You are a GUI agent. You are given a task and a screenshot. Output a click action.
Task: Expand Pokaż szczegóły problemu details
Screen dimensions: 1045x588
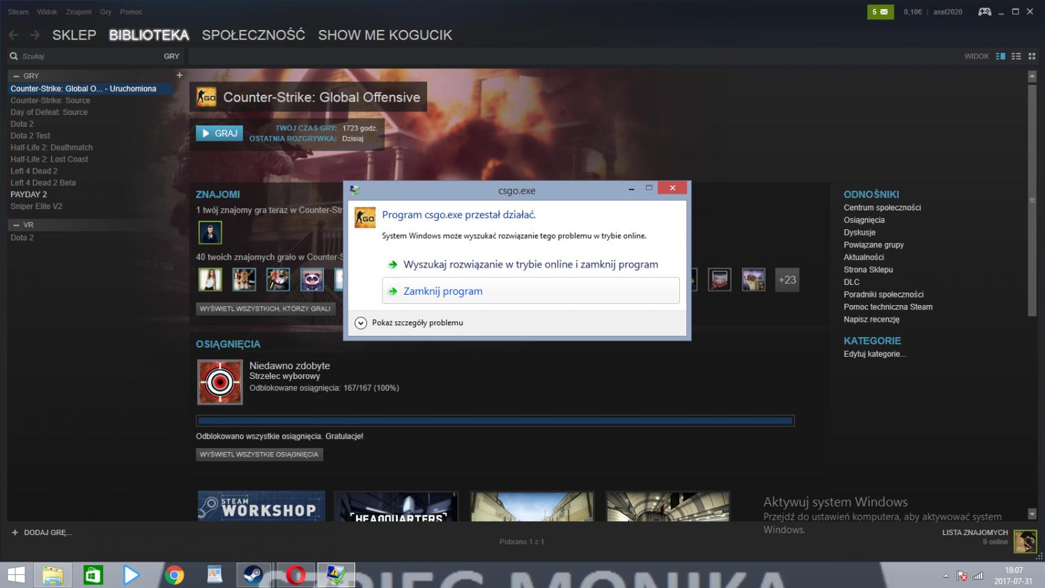pos(361,323)
